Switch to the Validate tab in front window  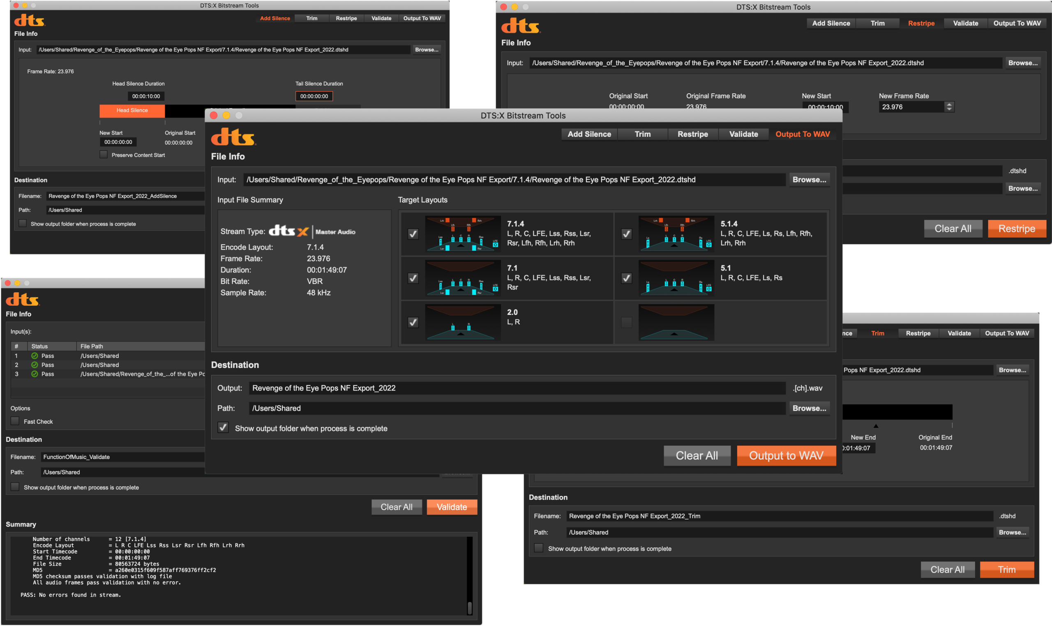tap(743, 134)
